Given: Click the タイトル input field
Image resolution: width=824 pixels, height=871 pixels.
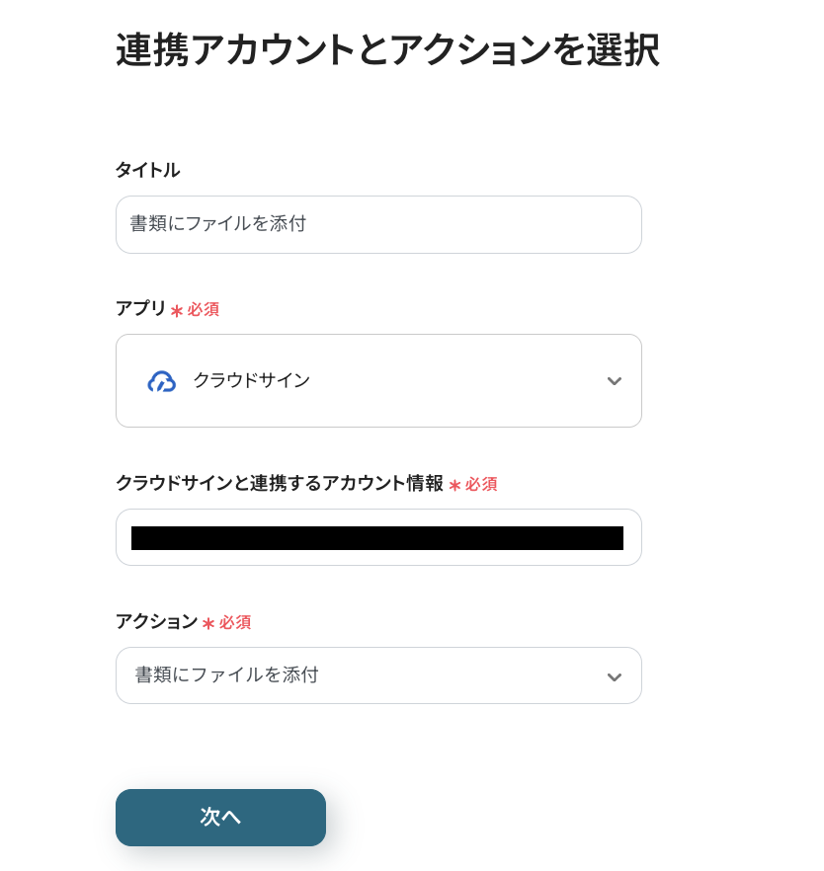Looking at the screenshot, I should [378, 224].
